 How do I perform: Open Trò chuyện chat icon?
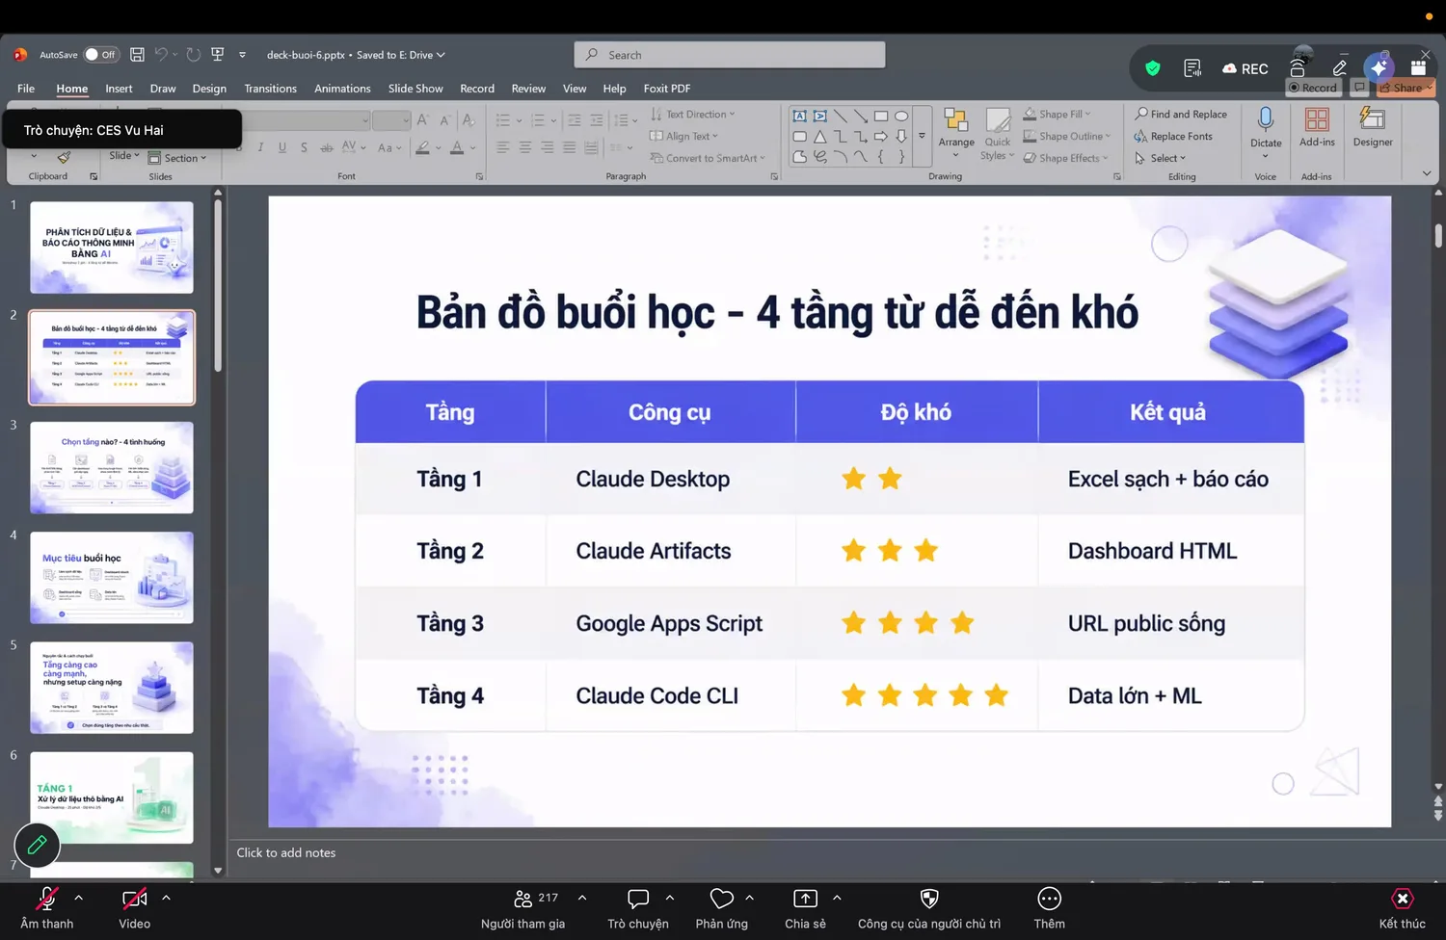click(x=638, y=899)
